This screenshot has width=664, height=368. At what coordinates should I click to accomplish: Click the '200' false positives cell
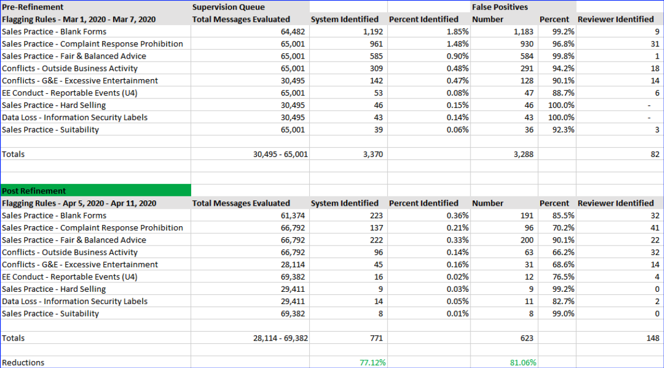[504, 240]
